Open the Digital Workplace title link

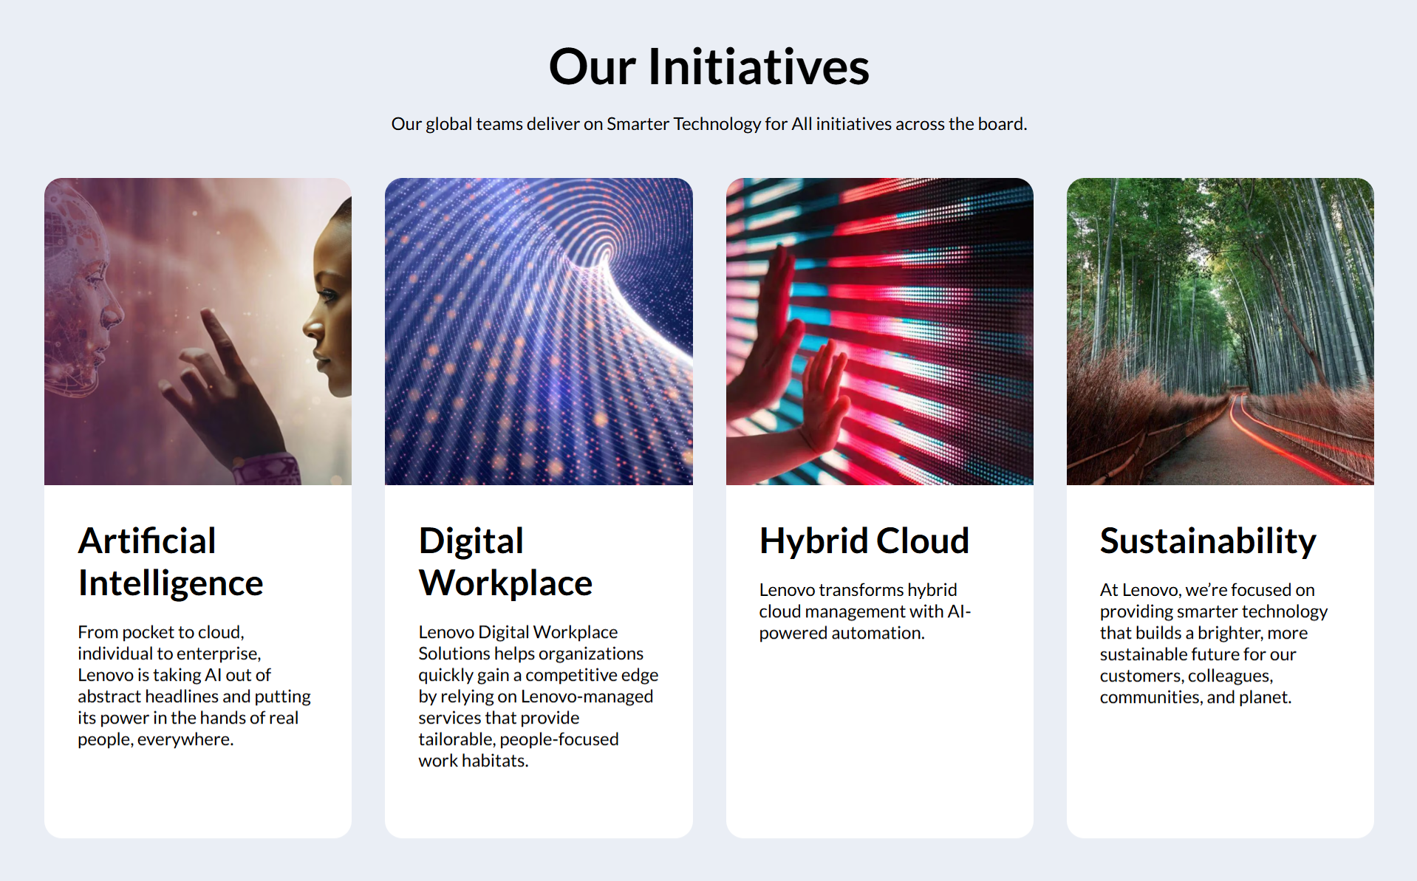pyautogui.click(x=505, y=561)
